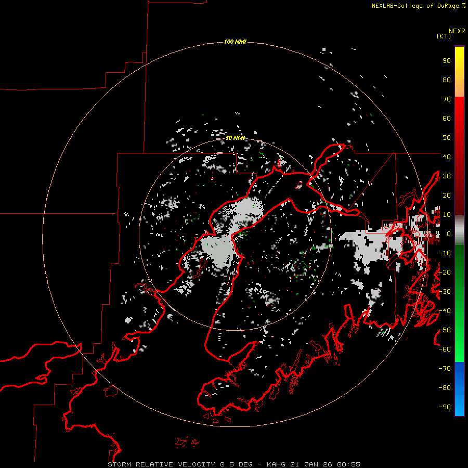The image size is (468, 468).
Task: Click the -60 value on velocity scale
Action: pyautogui.click(x=445, y=349)
